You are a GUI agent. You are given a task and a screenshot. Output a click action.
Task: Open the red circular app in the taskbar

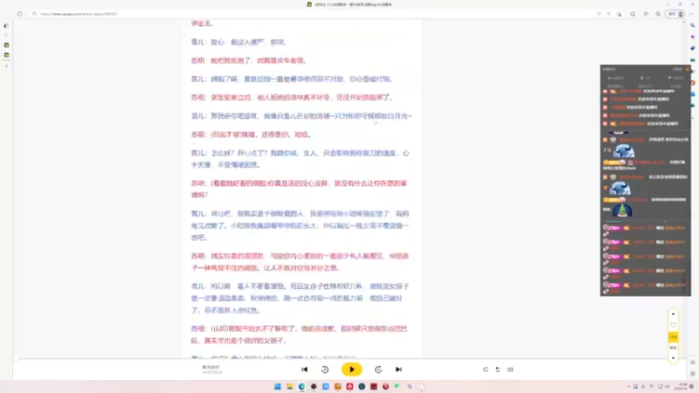point(385,386)
